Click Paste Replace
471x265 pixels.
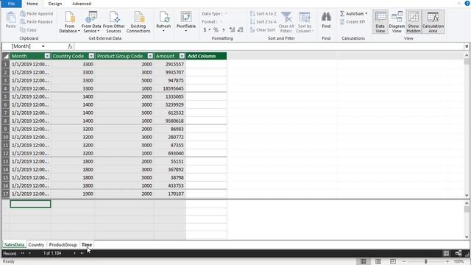tap(36, 21)
